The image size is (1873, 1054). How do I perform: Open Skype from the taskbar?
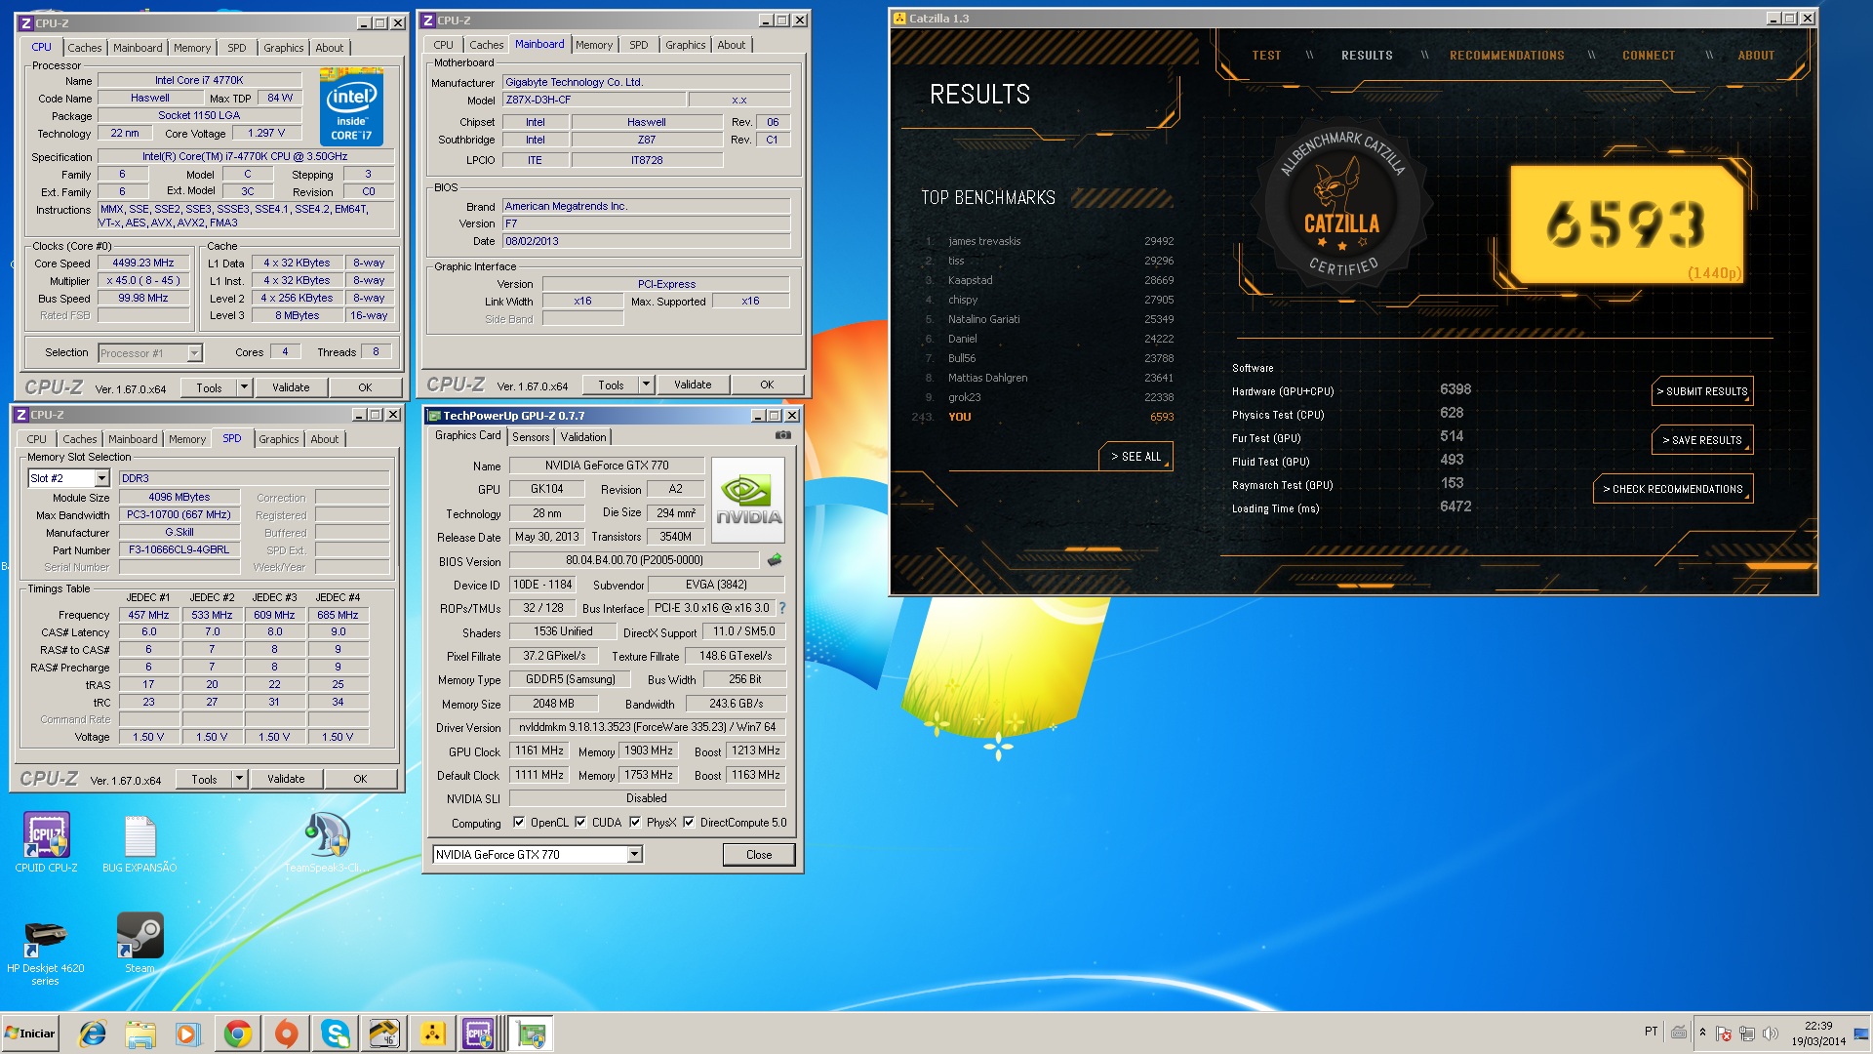[x=335, y=1034]
